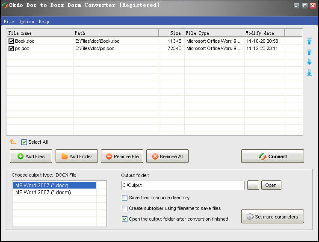Image resolution: width=319 pixels, height=242 pixels.
Task: Open the File menu
Action: (x=9, y=21)
